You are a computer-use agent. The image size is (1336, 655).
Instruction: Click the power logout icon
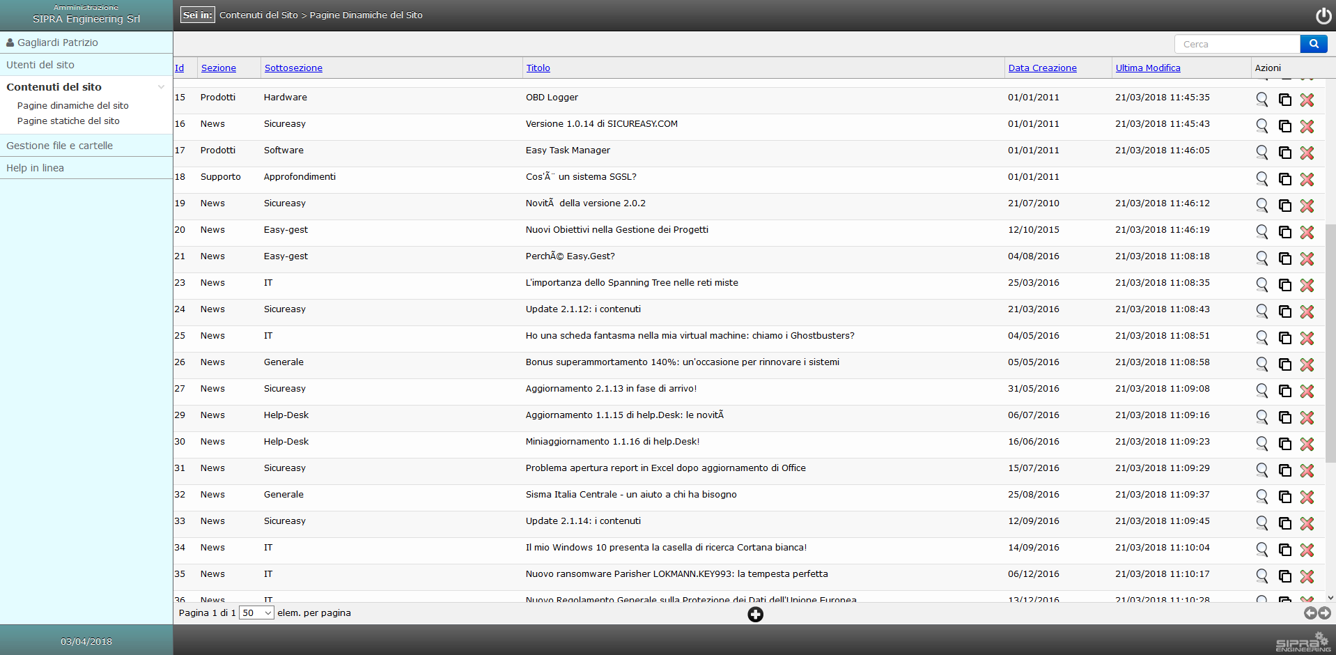coord(1323,15)
